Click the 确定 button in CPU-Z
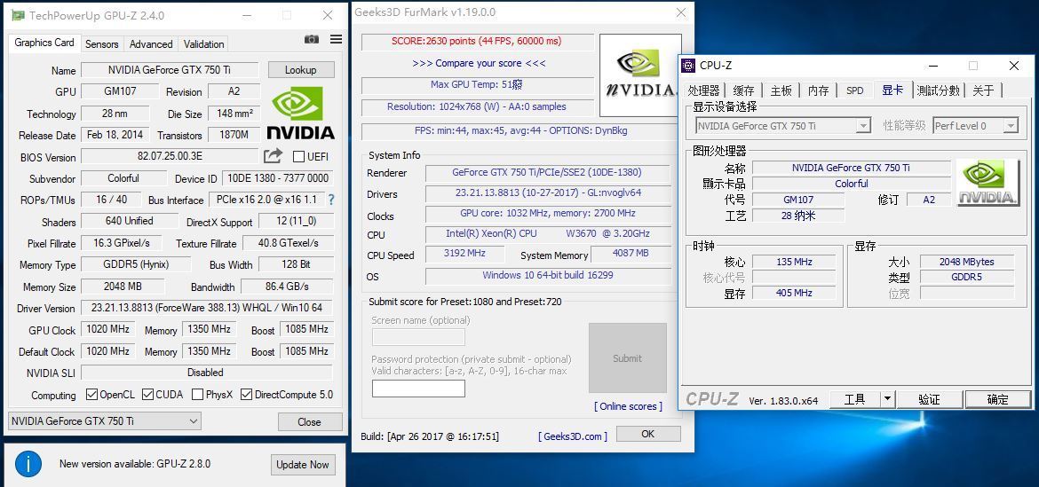The height and width of the screenshot is (487, 1039). [998, 399]
